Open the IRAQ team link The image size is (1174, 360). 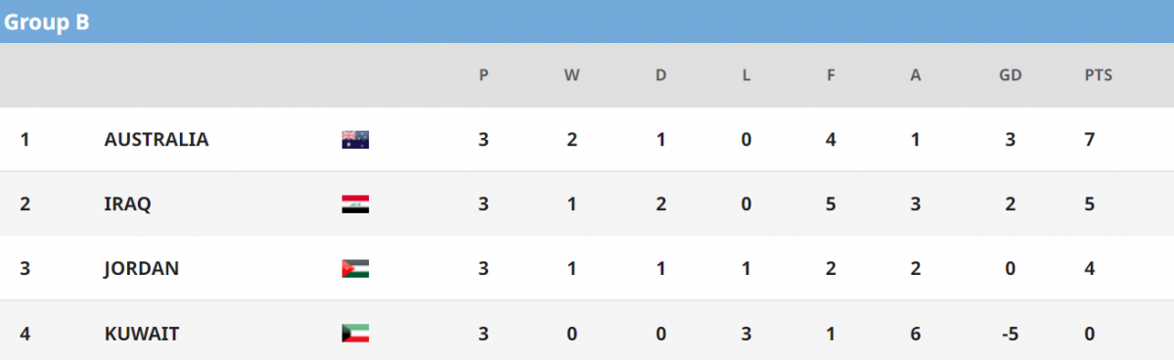[125, 203]
